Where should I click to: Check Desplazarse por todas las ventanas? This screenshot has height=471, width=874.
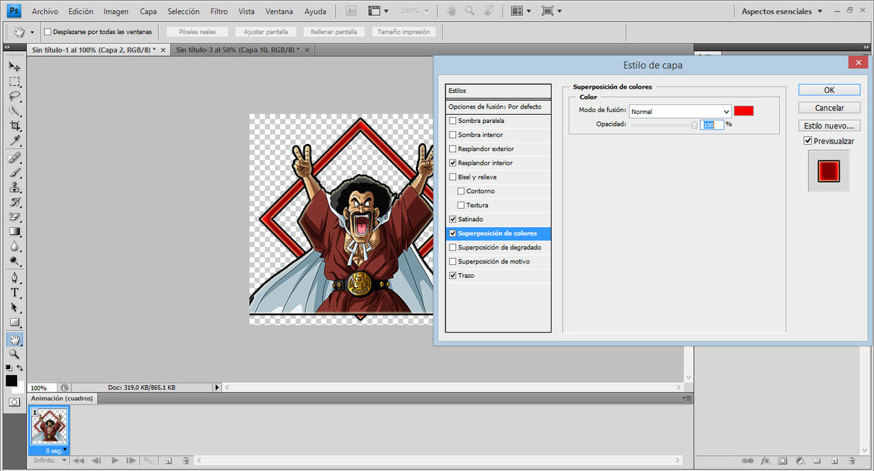point(48,32)
